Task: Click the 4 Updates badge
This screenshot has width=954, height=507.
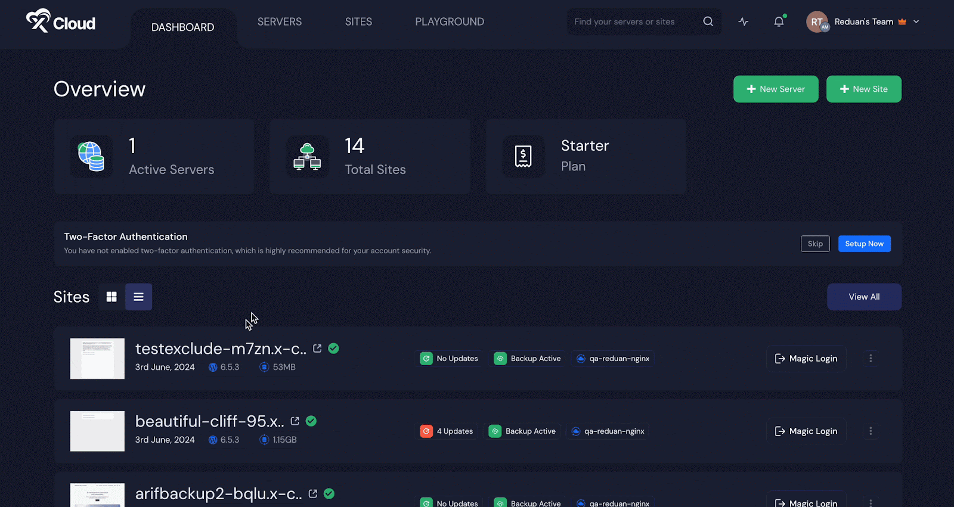Action: click(447, 431)
